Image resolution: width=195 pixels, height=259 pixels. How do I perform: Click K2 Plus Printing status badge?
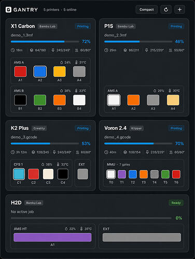click(x=83, y=128)
